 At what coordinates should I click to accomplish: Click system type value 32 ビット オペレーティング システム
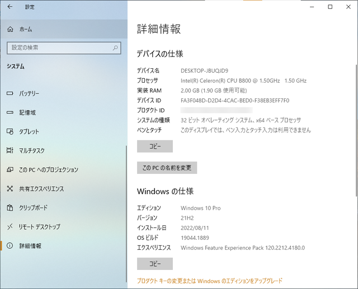[x=241, y=120]
